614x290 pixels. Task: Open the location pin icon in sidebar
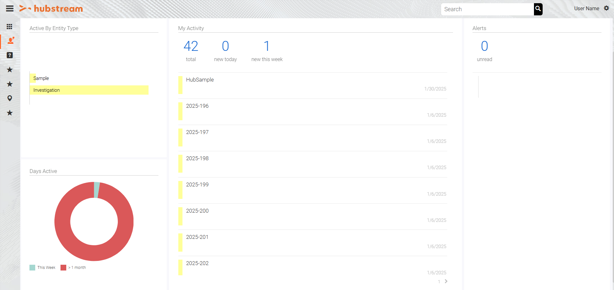[10, 98]
